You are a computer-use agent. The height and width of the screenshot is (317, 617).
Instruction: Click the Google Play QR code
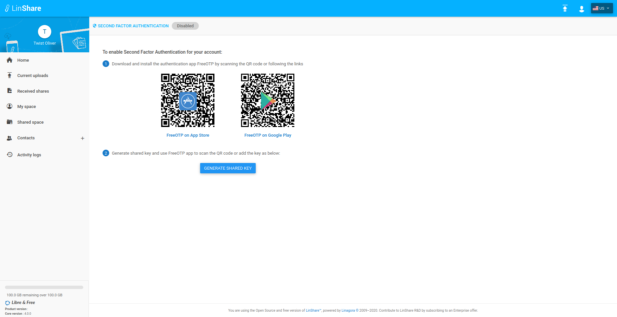(268, 100)
